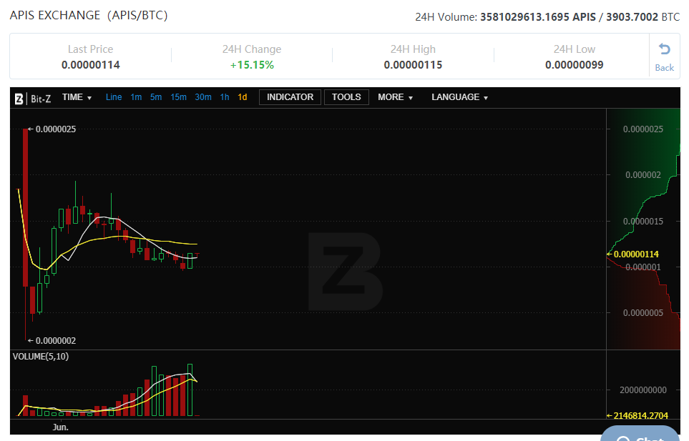Click the 0.0000015 price axis label
The height and width of the screenshot is (441, 689).
643,221
